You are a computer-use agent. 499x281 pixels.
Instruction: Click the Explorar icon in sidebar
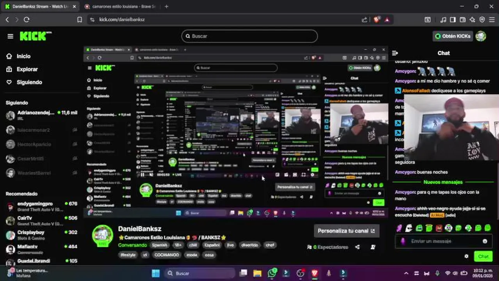click(9, 69)
